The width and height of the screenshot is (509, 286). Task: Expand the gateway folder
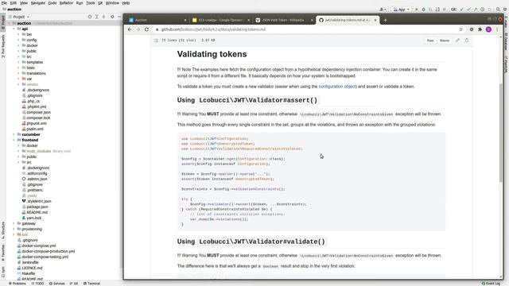pyautogui.click(x=14, y=223)
